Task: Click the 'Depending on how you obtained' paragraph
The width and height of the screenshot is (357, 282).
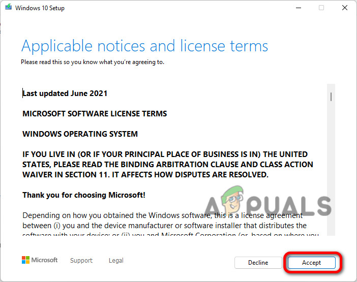Action: (170, 224)
